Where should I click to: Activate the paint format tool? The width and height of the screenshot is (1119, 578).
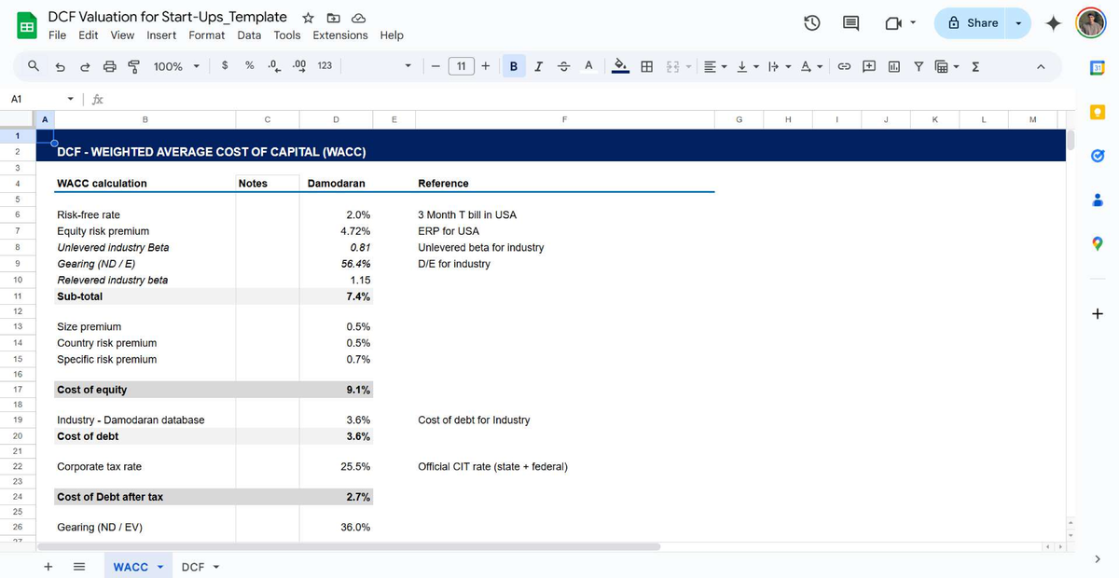coord(133,66)
